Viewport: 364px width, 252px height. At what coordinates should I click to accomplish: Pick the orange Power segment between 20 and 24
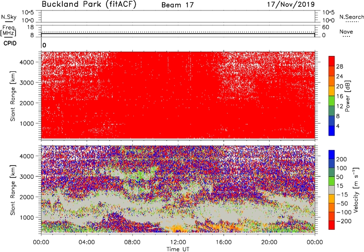[x=332, y=81]
